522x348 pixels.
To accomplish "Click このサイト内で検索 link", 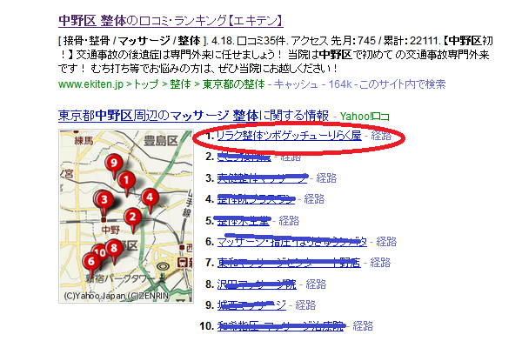I will point(402,84).
